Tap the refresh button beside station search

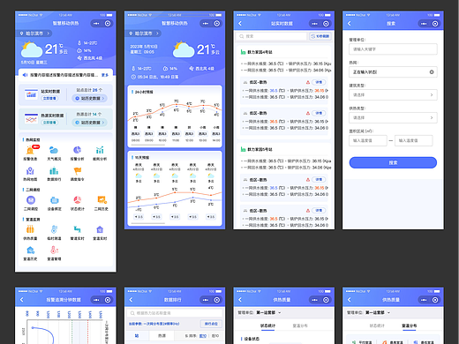tap(320, 36)
